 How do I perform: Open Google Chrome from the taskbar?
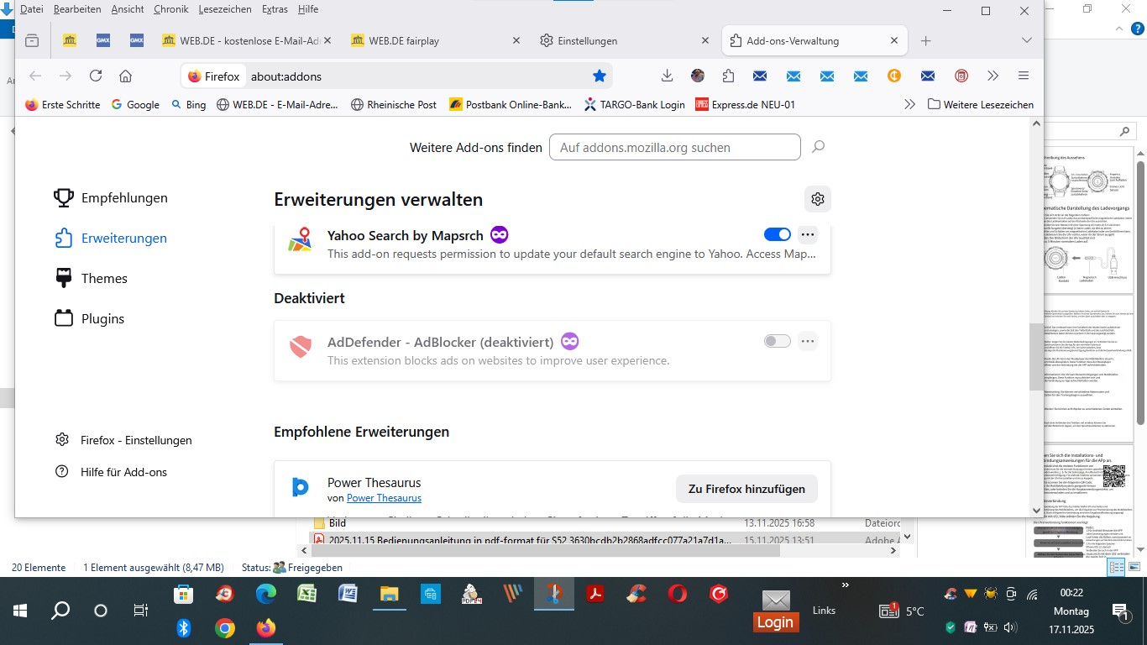tap(224, 628)
